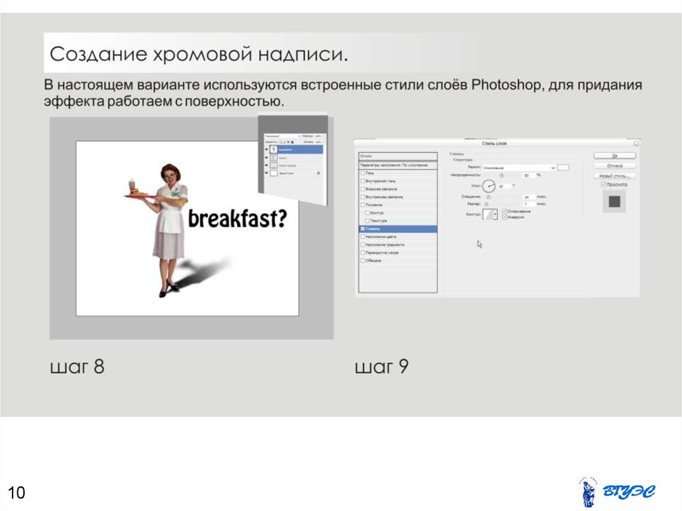Toggle visibility of Слой 1 layer
Viewport: 682px width, 511px height.
tap(266, 158)
